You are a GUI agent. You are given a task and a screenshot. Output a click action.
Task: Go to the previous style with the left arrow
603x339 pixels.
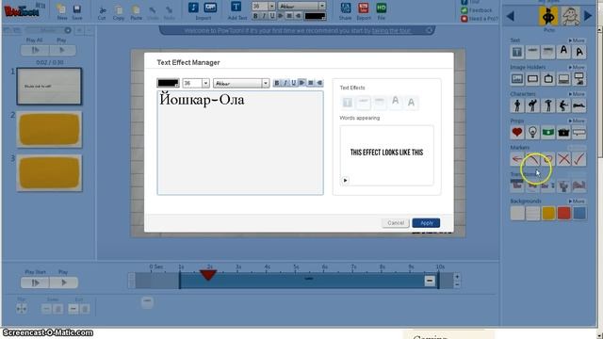click(511, 16)
